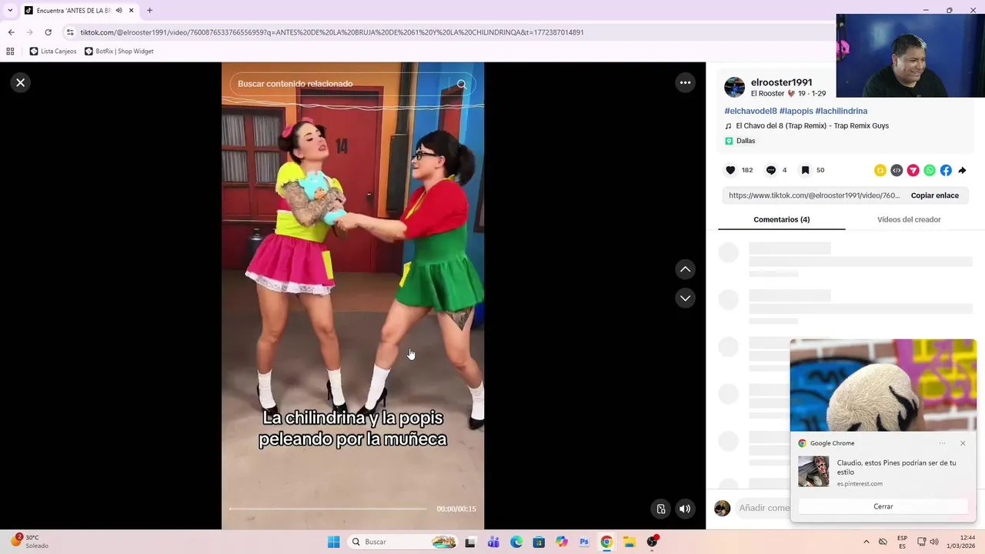The height and width of the screenshot is (554, 985).
Task: Close the TikTok video viewer
Action: tap(21, 82)
